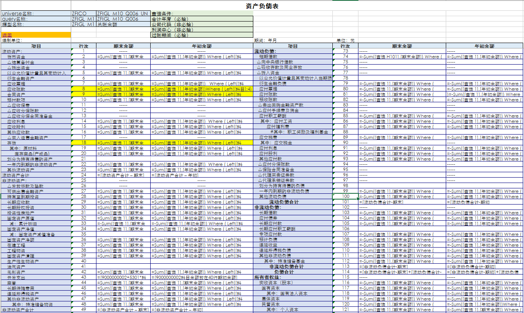Select the '其中: 原材料' cell
This screenshot has width=524, height=313.
(x=36, y=148)
